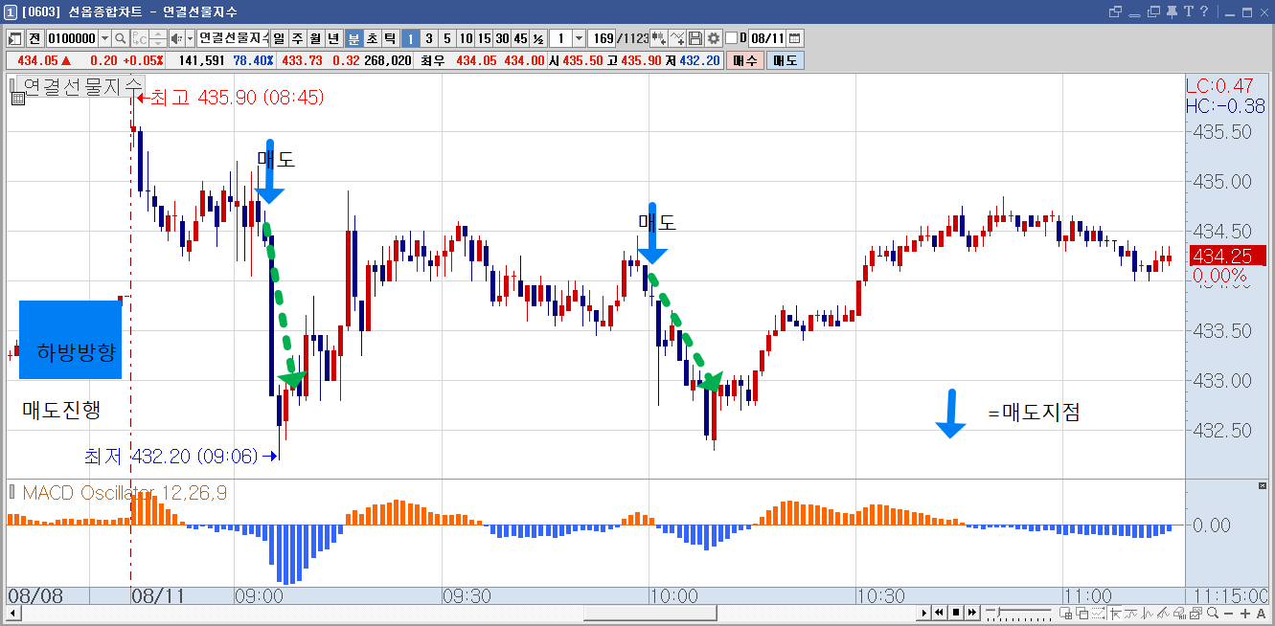Click the 매수 (buy) button
The width and height of the screenshot is (1275, 626).
745,60
